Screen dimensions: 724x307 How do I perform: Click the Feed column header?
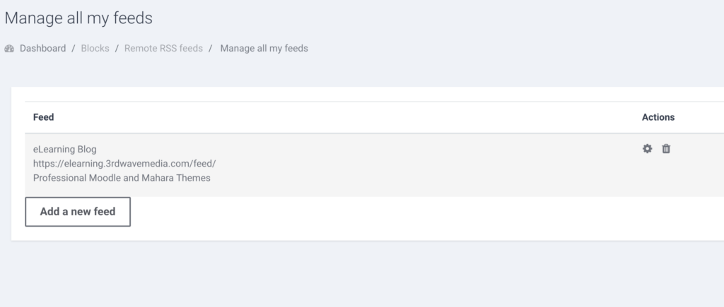44,117
